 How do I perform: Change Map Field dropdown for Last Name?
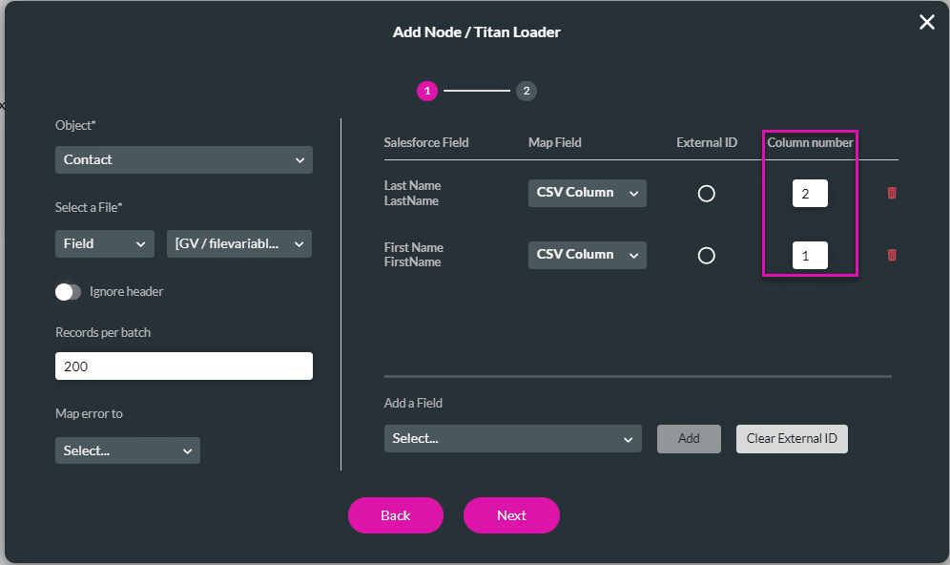[x=587, y=193]
